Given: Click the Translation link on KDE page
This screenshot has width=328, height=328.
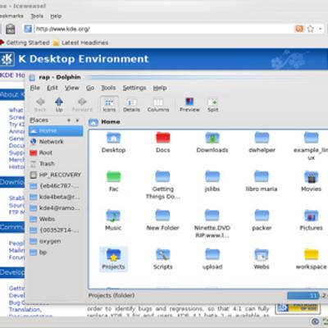Looking at the screenshot, I should pos(25,310).
